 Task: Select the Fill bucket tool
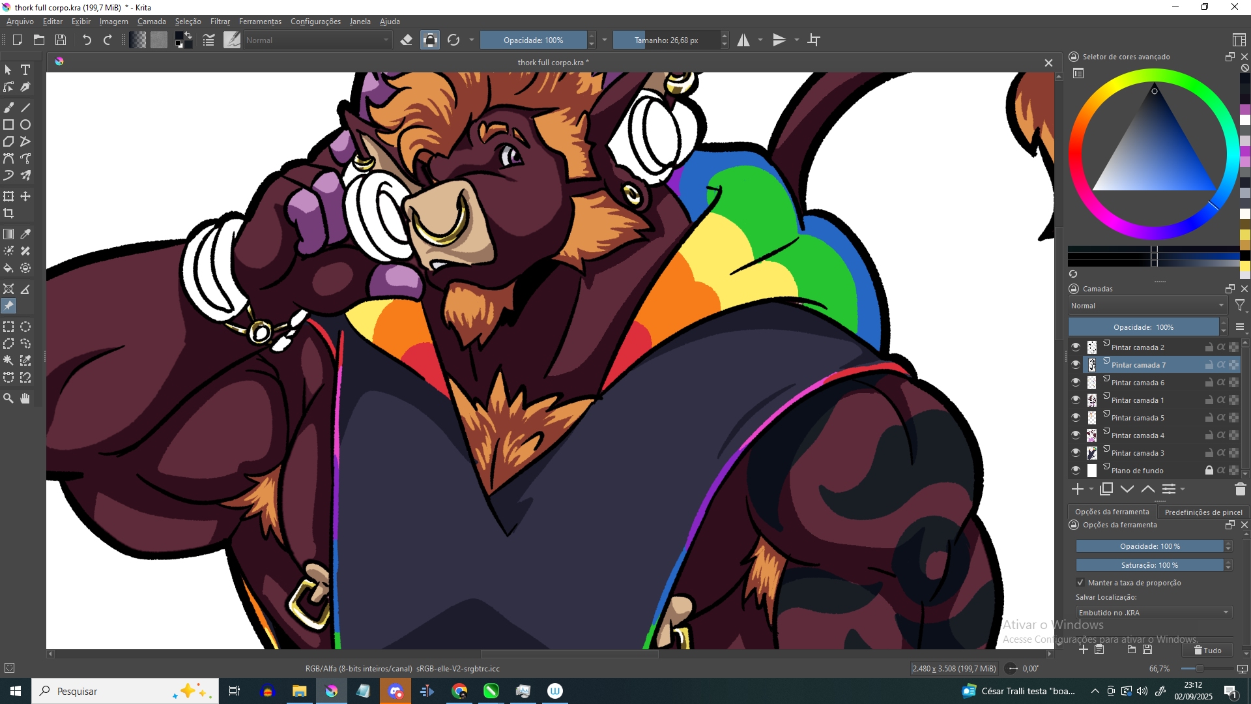(8, 268)
